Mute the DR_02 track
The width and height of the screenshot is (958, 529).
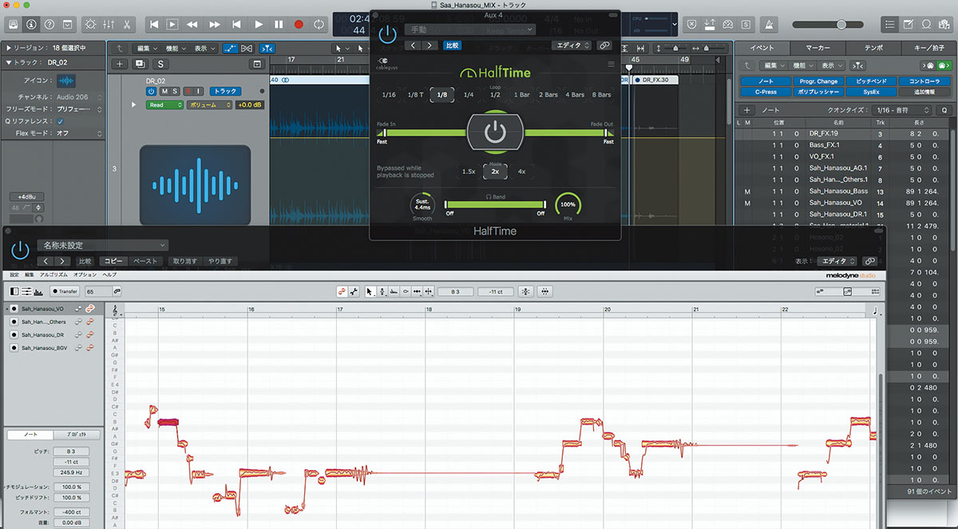(x=164, y=91)
